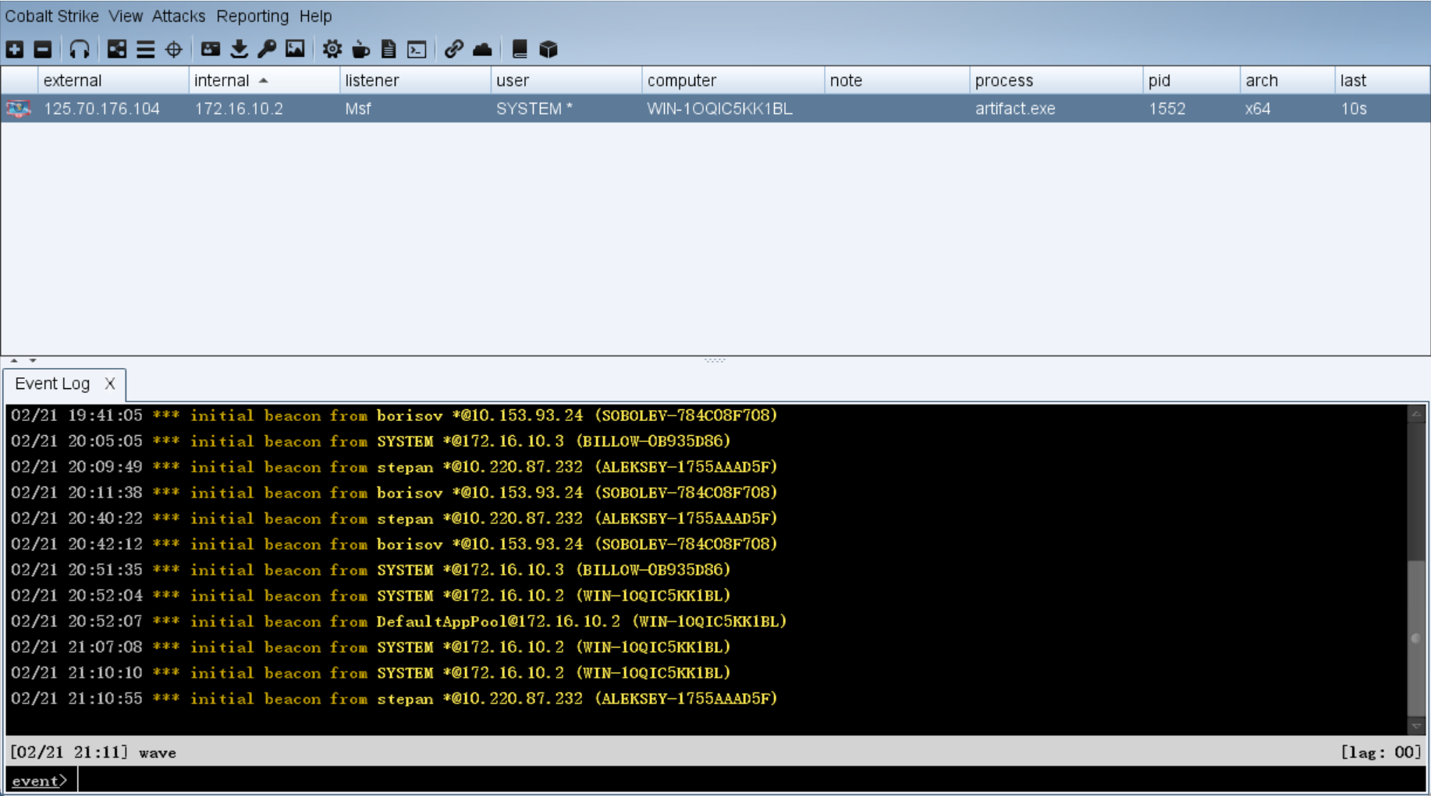
Task: Click the [lag: 00] status indicator
Action: 1381,752
